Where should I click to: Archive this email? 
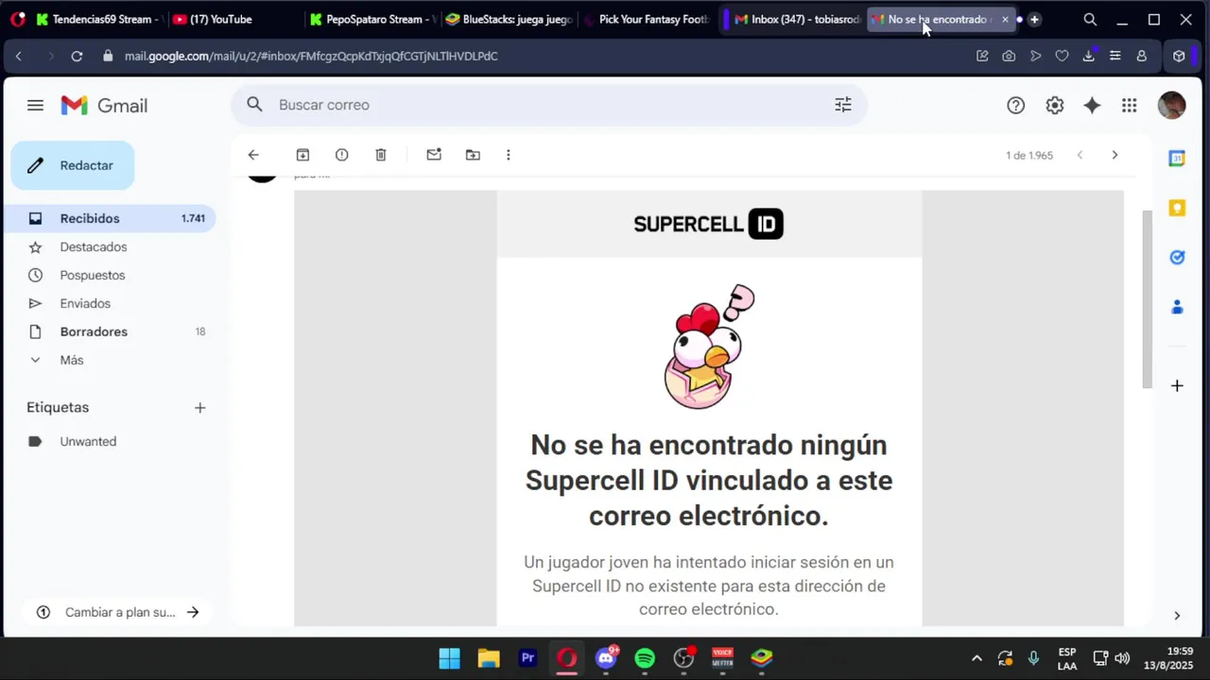(302, 155)
